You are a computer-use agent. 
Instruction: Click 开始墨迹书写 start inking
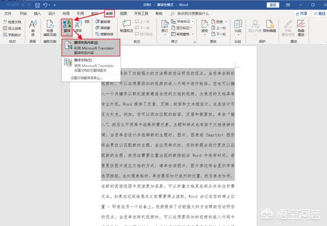point(288,28)
